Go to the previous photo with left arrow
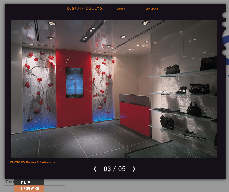 [x=96, y=169]
